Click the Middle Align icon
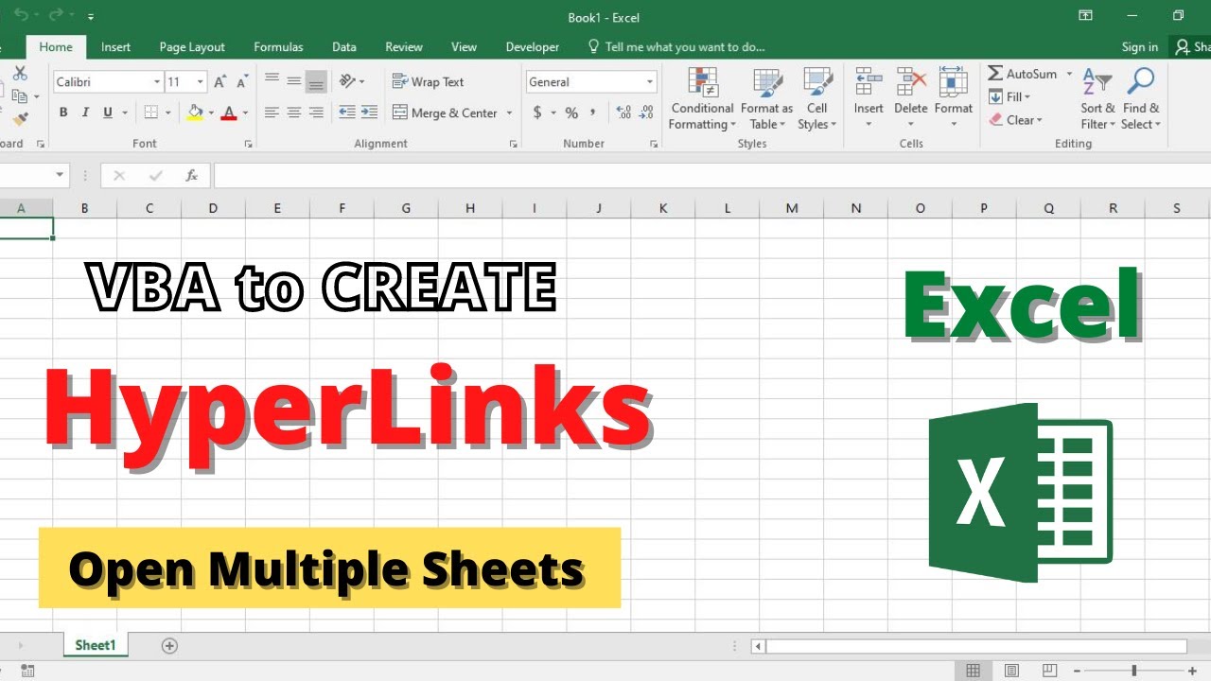This screenshot has width=1211, height=681. click(294, 81)
